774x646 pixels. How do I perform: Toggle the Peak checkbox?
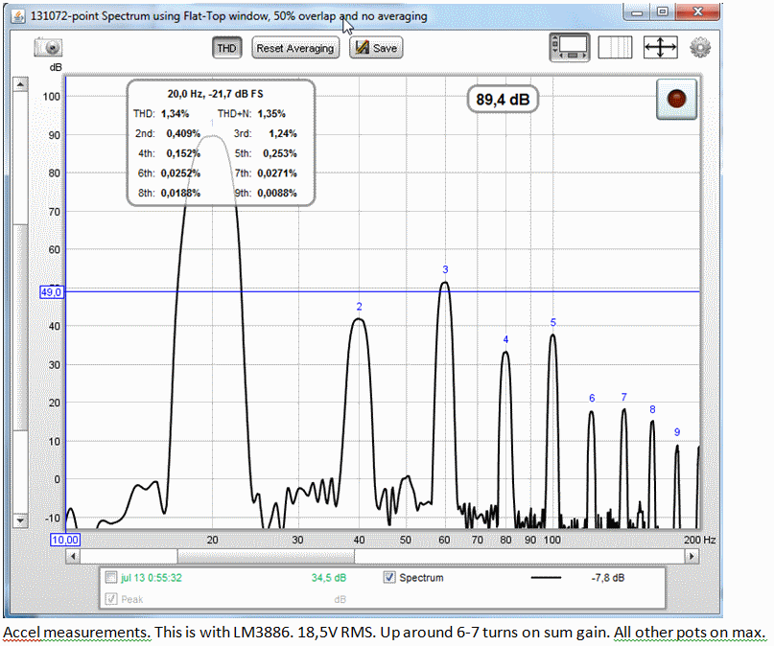[111, 599]
